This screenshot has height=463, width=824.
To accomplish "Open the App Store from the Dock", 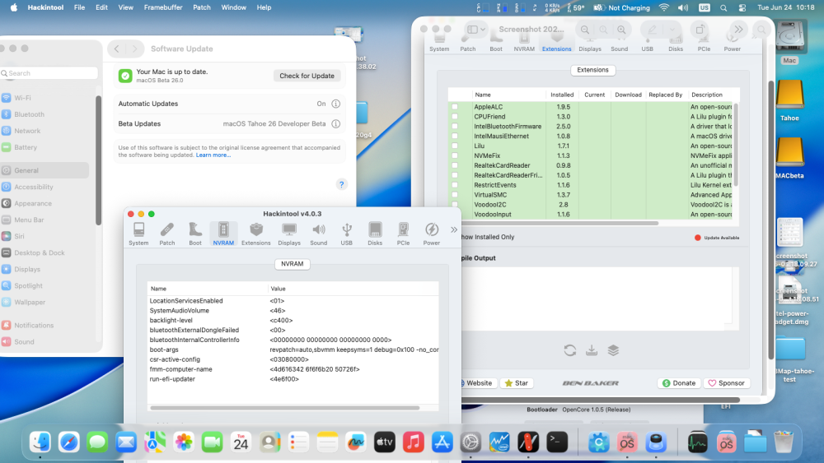I will [442, 442].
